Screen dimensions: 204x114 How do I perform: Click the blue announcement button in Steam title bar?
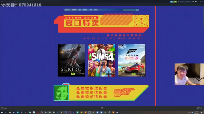[171, 2]
